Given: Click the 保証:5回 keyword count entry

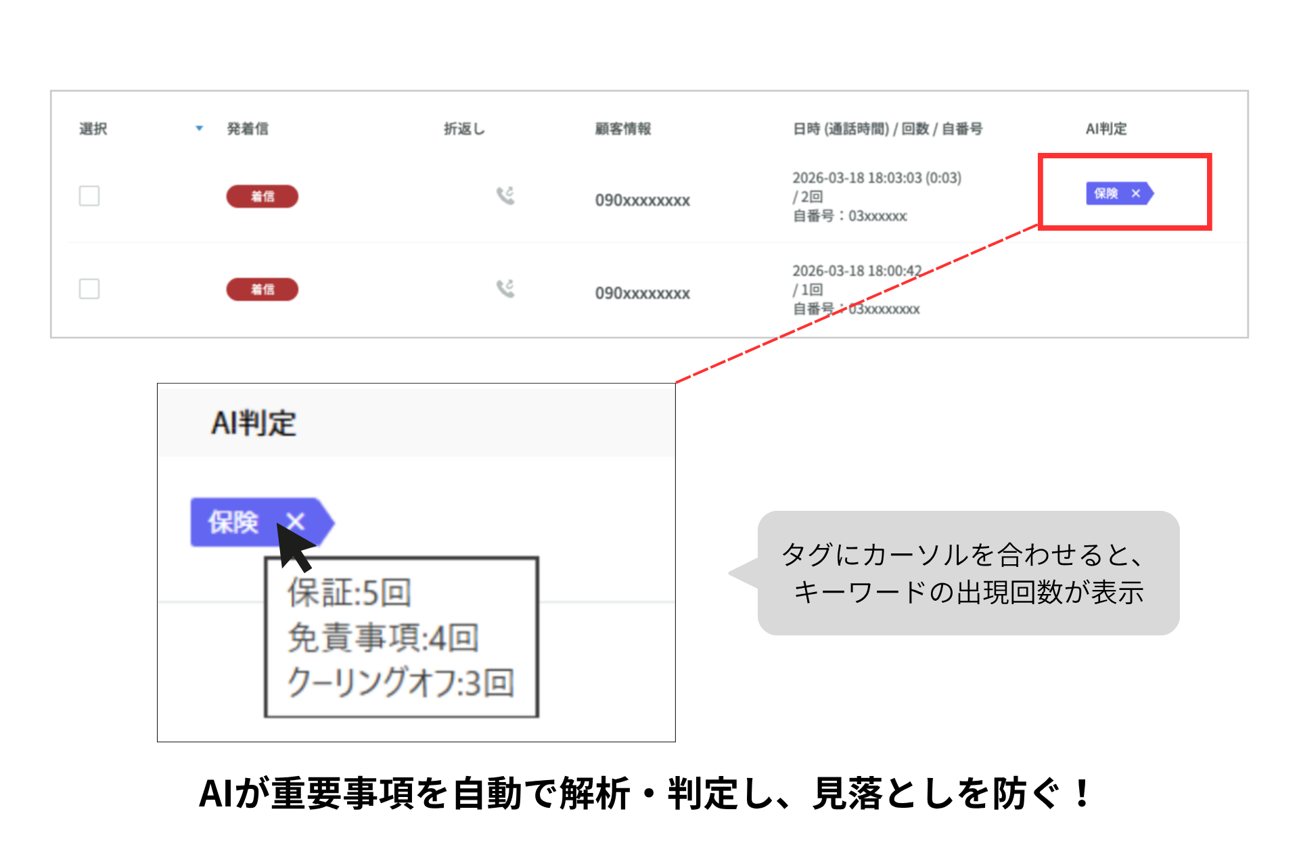Looking at the screenshot, I should [347, 592].
